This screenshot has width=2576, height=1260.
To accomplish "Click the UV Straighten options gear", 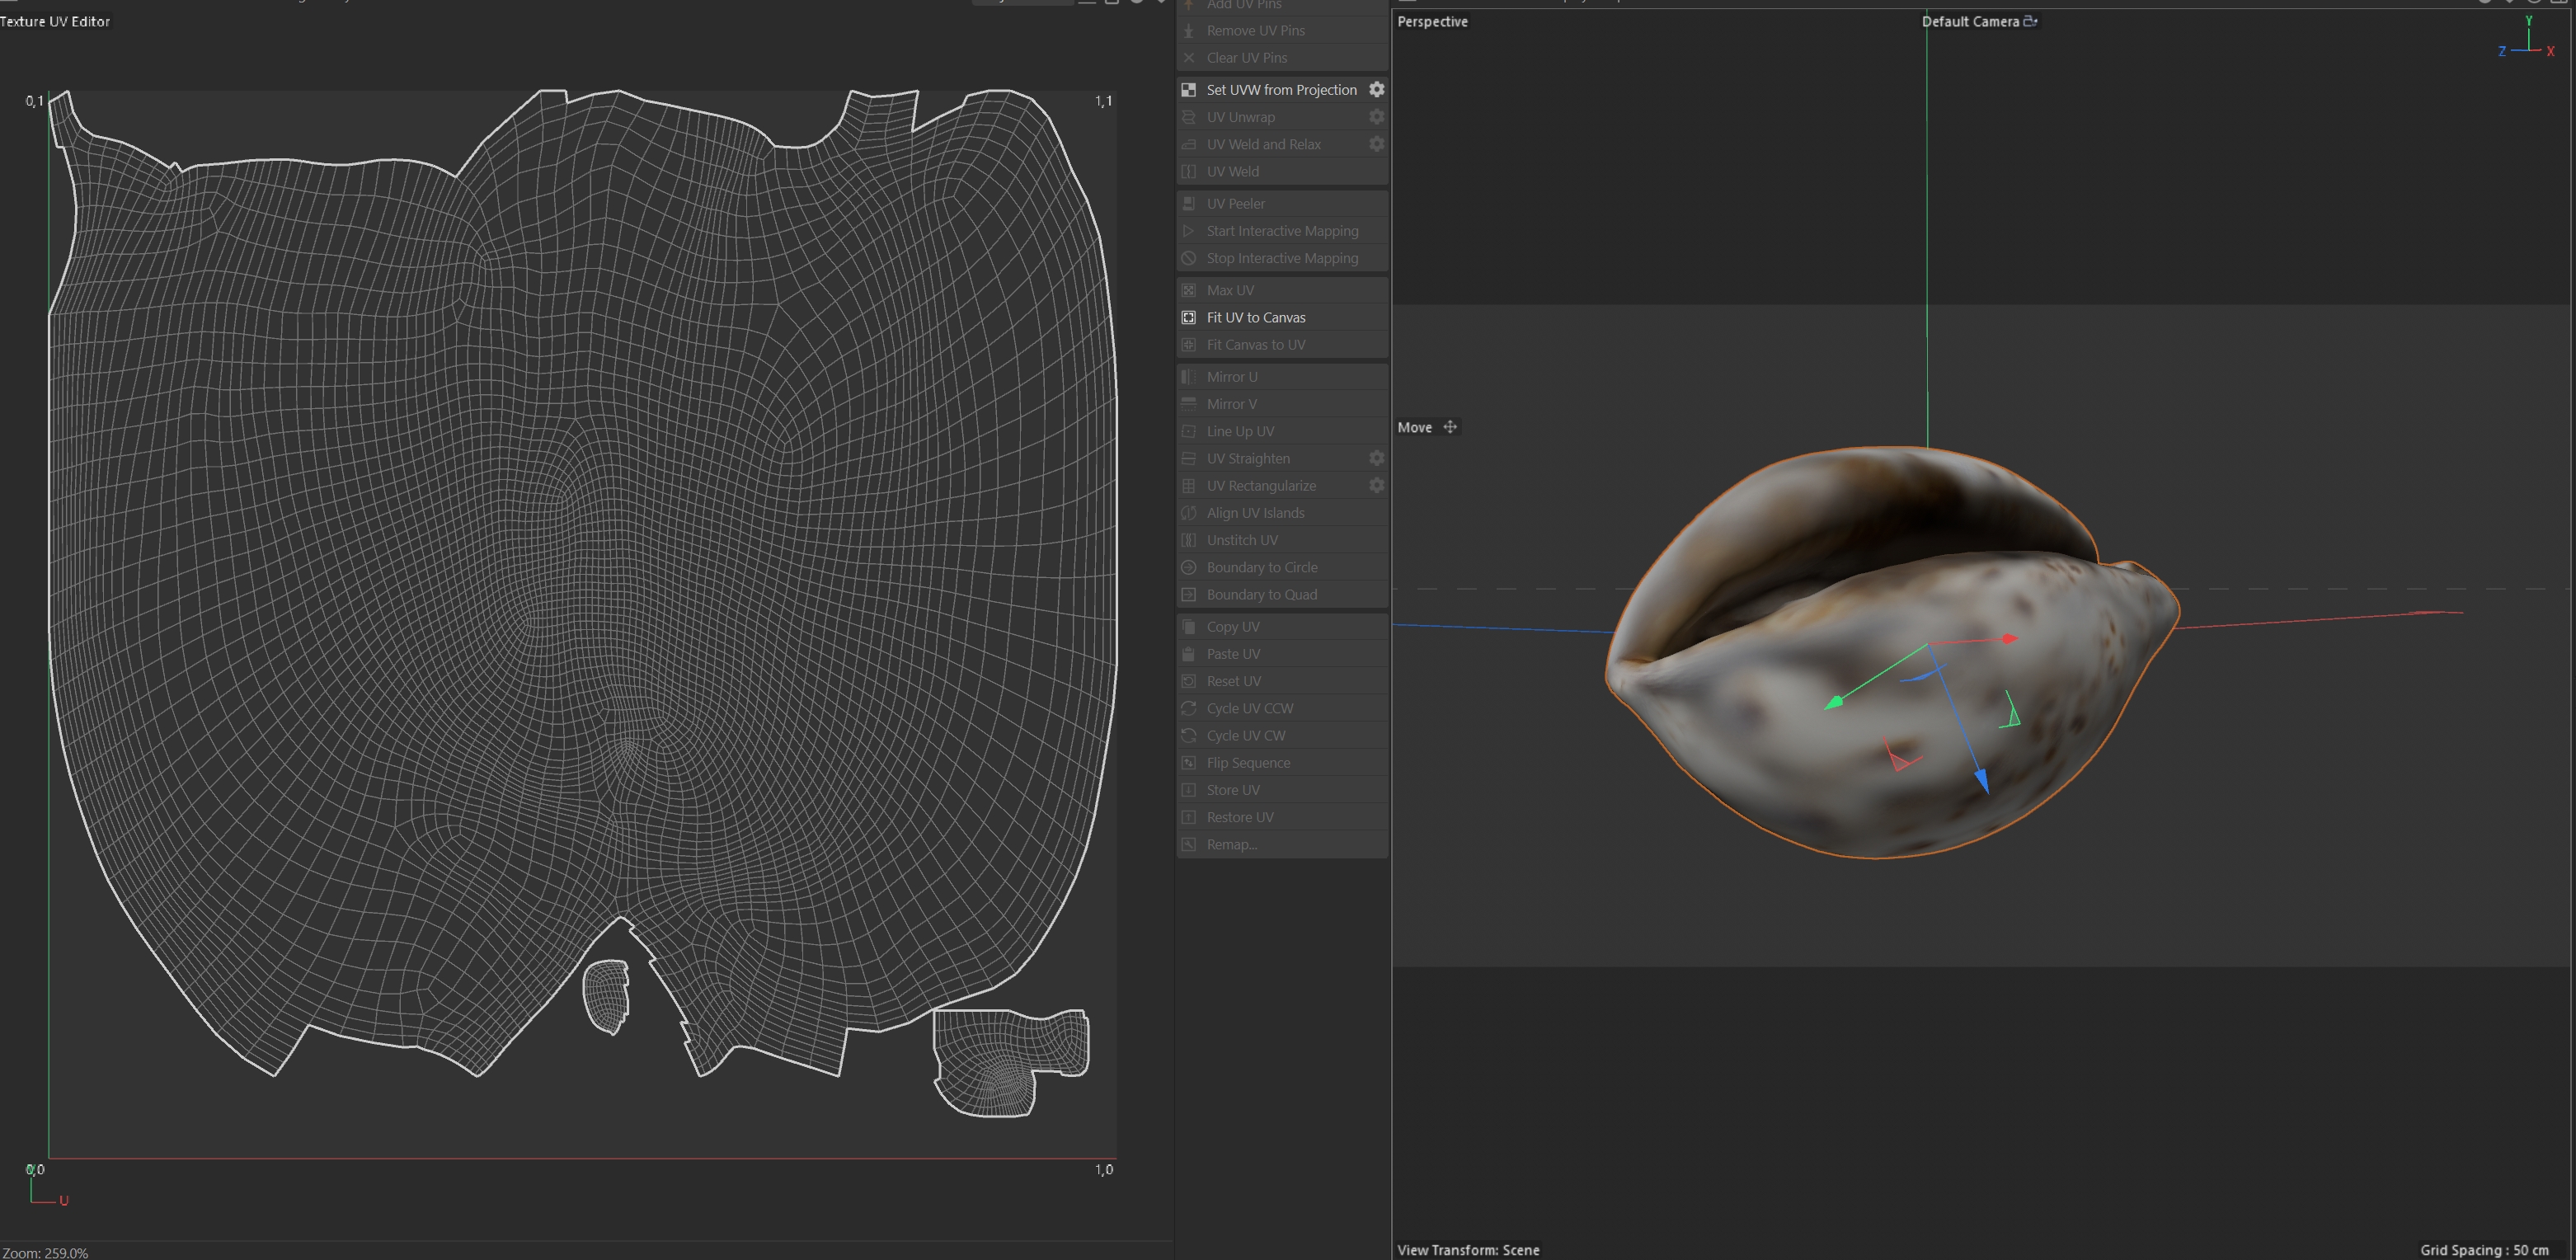I will 1376,458.
